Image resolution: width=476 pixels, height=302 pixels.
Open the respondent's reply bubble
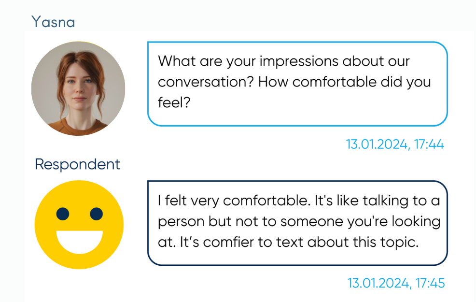(297, 223)
